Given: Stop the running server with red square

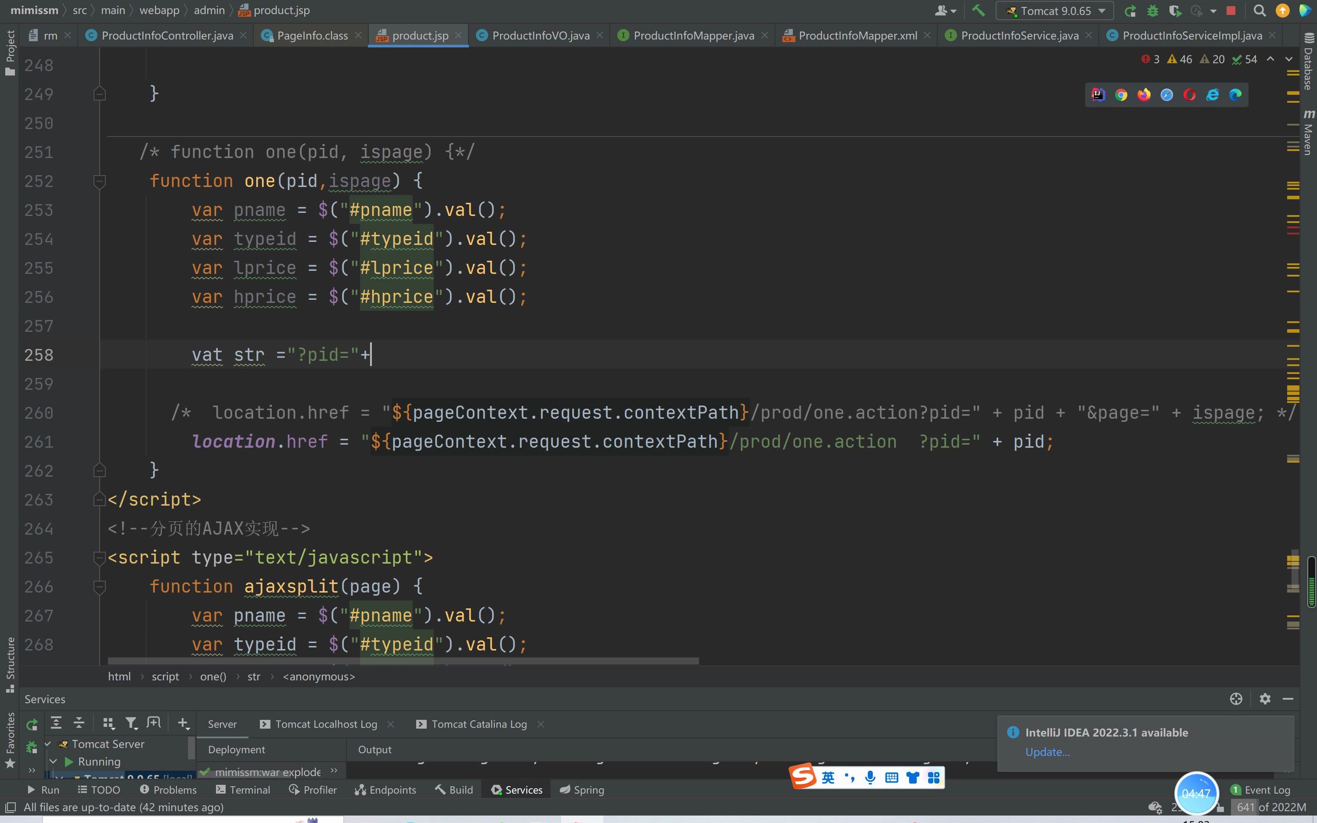Looking at the screenshot, I should pyautogui.click(x=1231, y=11).
